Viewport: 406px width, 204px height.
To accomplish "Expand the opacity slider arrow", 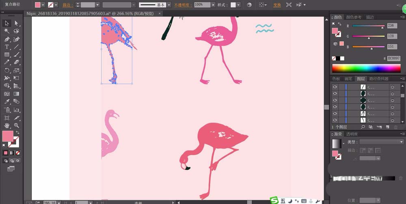I will coord(213,4).
